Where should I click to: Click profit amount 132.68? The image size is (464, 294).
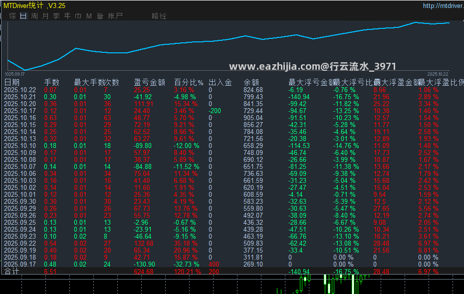[144, 244]
